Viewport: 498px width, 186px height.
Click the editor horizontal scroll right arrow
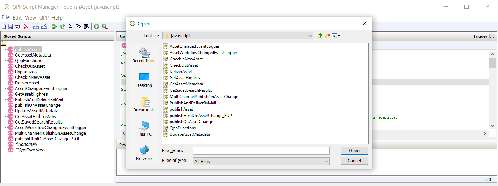click(x=485, y=133)
